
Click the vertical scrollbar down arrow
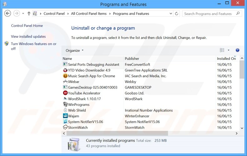click(242, 128)
